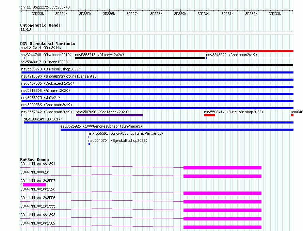This screenshot has width=303, height=231.
Task: Select the 11p13 band label
Action: click(26, 29)
